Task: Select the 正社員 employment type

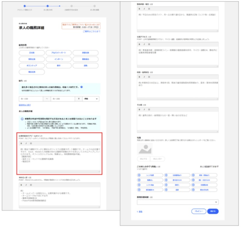Action: pos(31,53)
